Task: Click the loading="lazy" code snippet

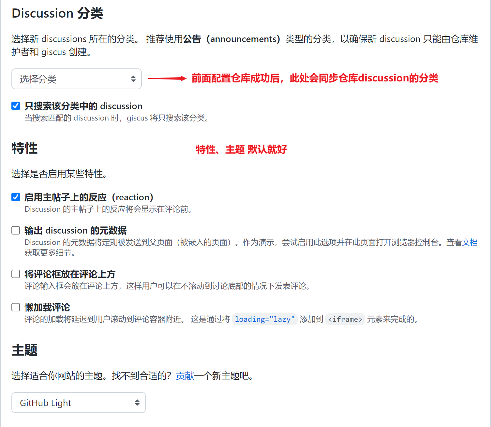Action: point(264,319)
